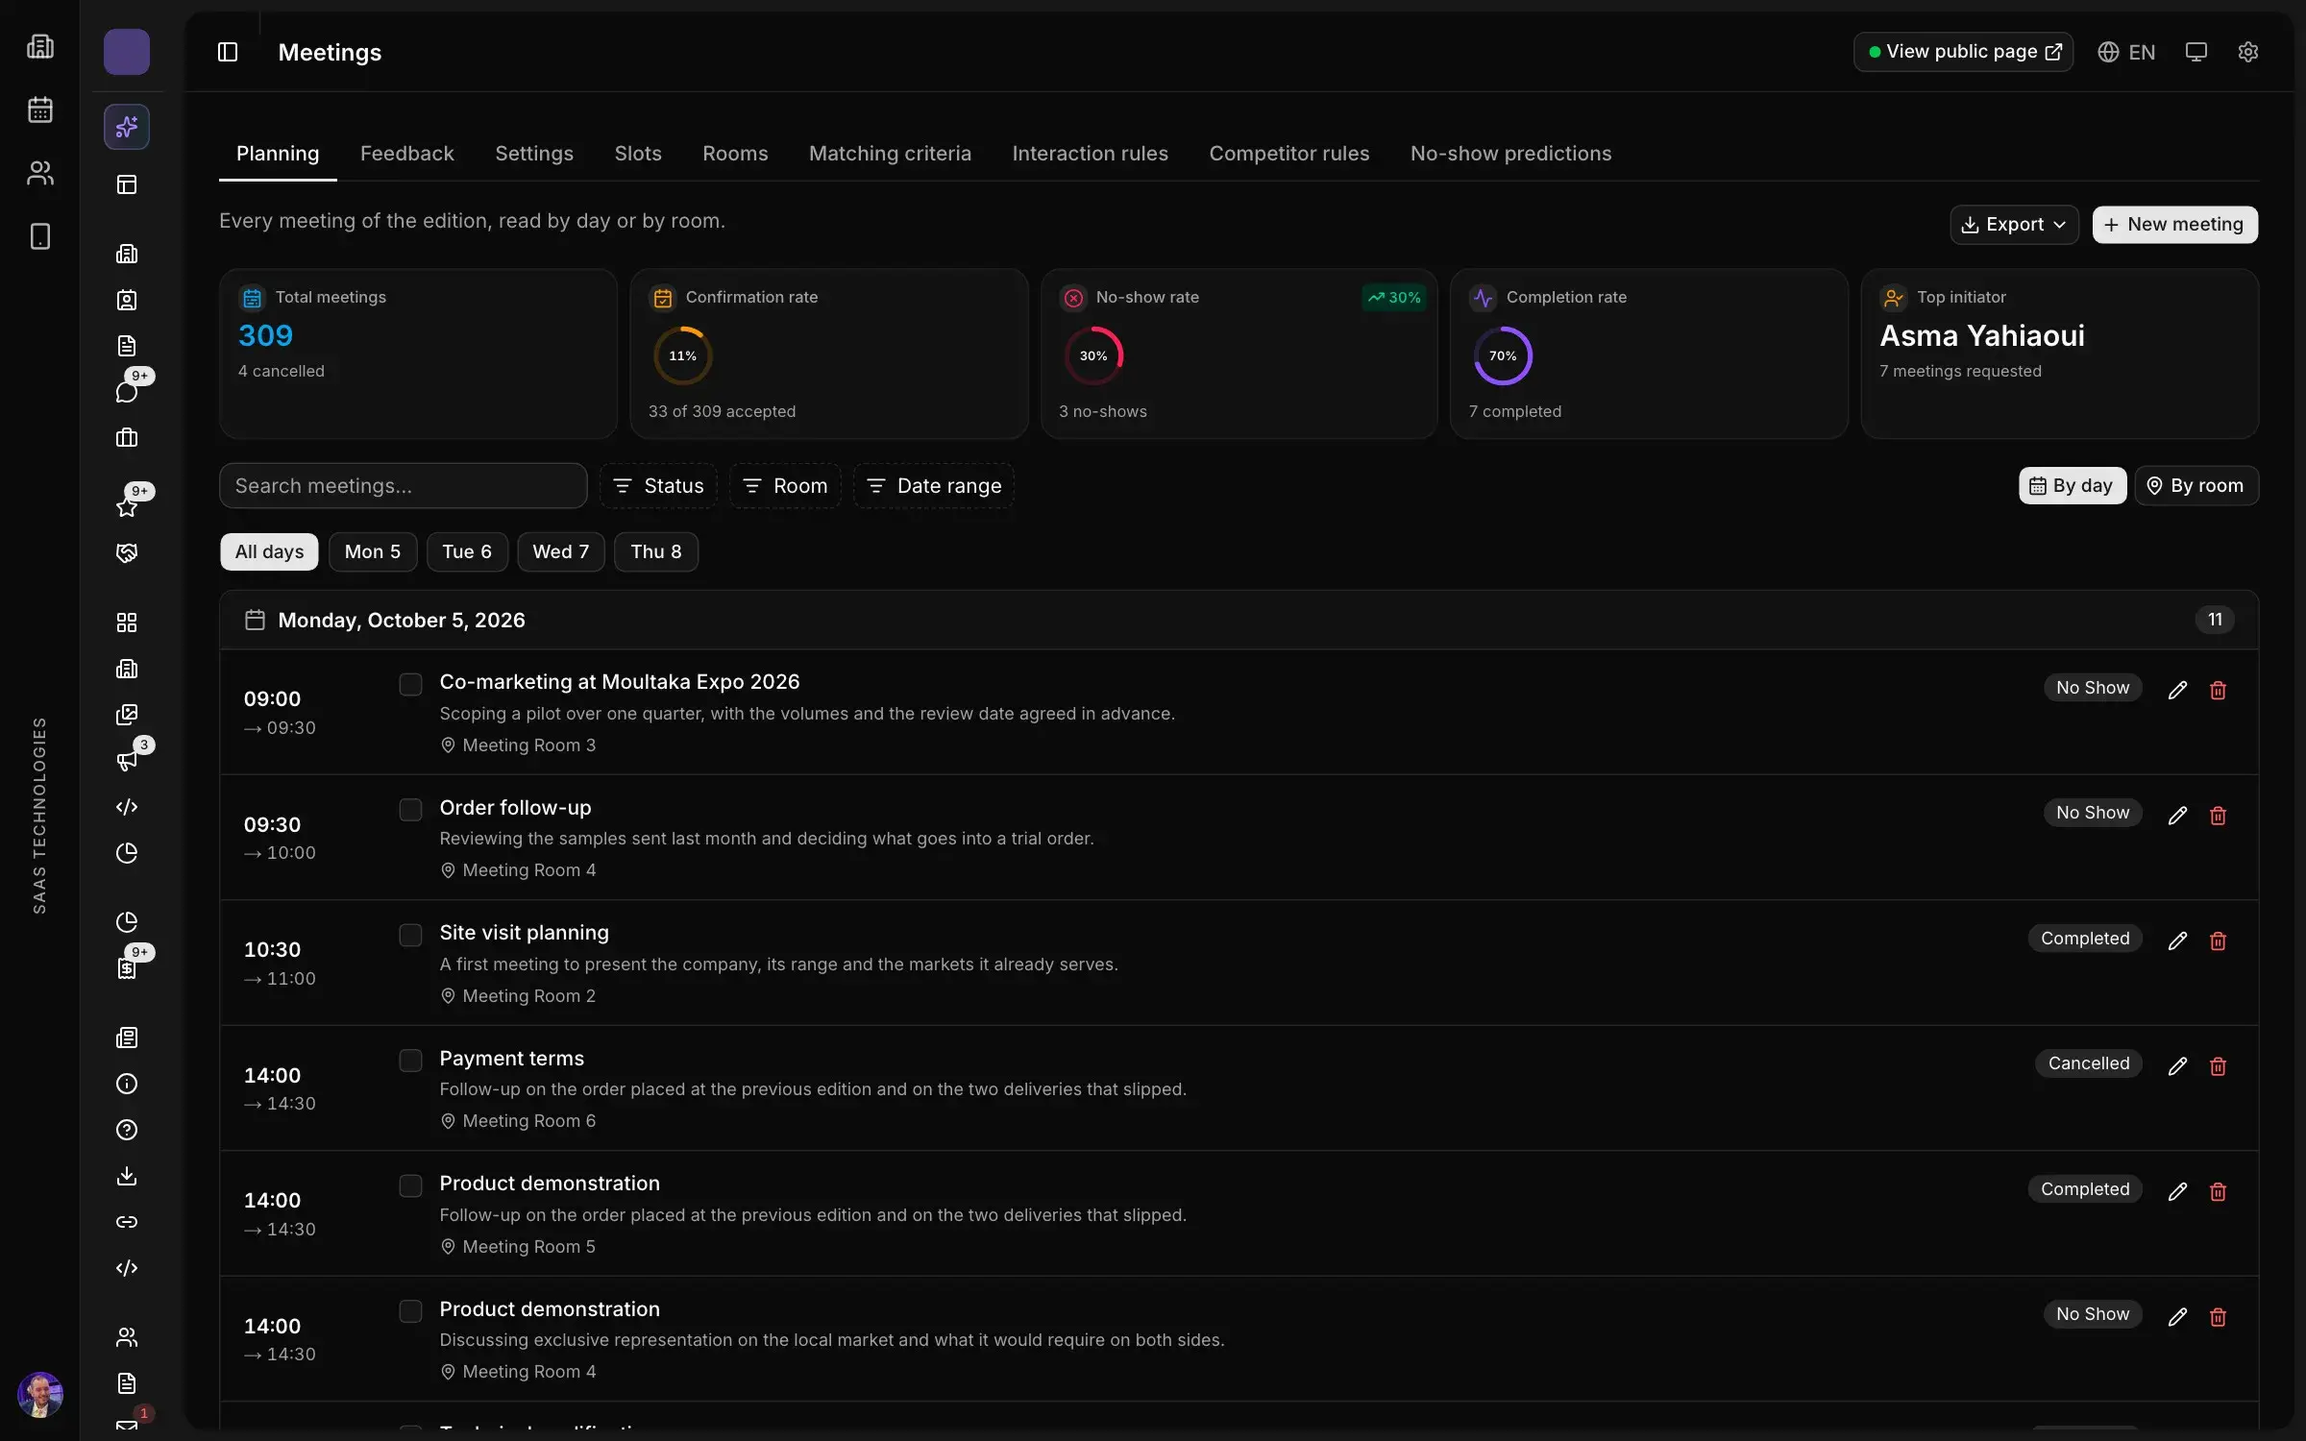Open the help question-mark icon in the sidebar

point(127,1130)
